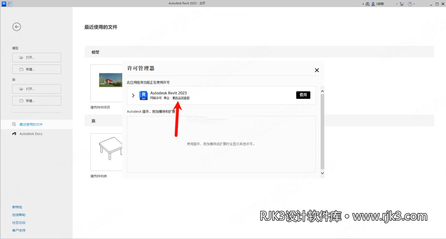The height and width of the screenshot is (239, 446).
Task: Open the 新特性 link
Action: (17, 207)
